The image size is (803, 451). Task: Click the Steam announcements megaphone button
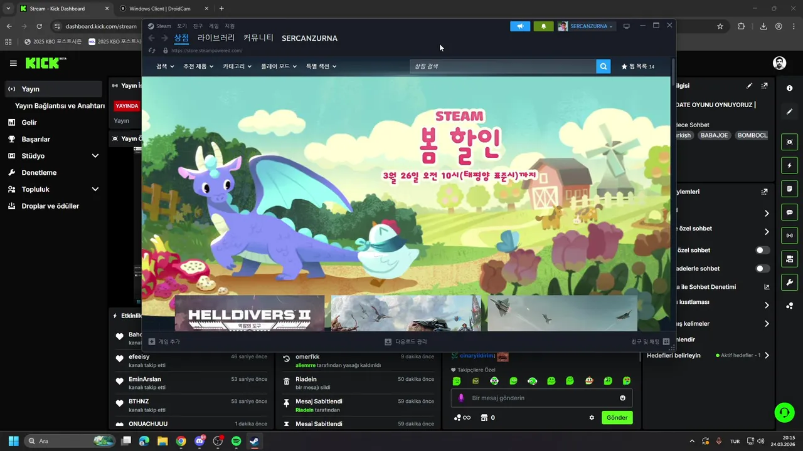pos(520,26)
